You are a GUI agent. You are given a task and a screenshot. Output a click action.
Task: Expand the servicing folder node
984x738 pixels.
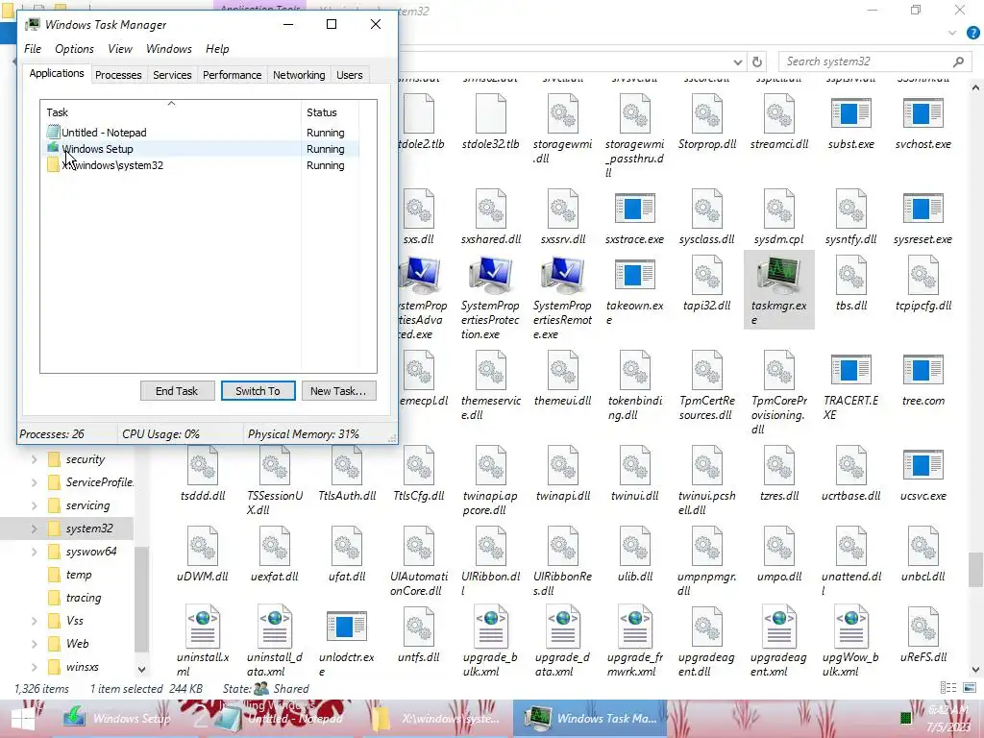pos(35,505)
